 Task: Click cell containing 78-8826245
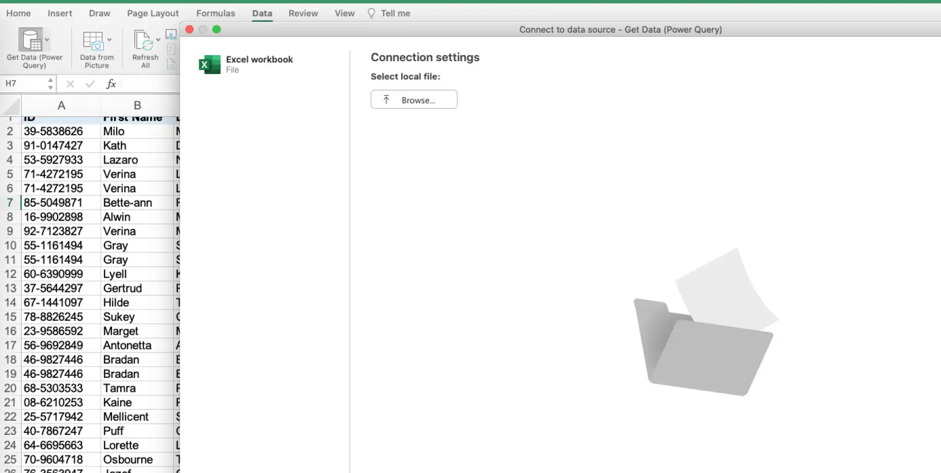click(61, 317)
